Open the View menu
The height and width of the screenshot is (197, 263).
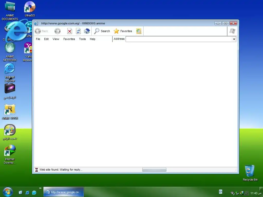[56, 39]
